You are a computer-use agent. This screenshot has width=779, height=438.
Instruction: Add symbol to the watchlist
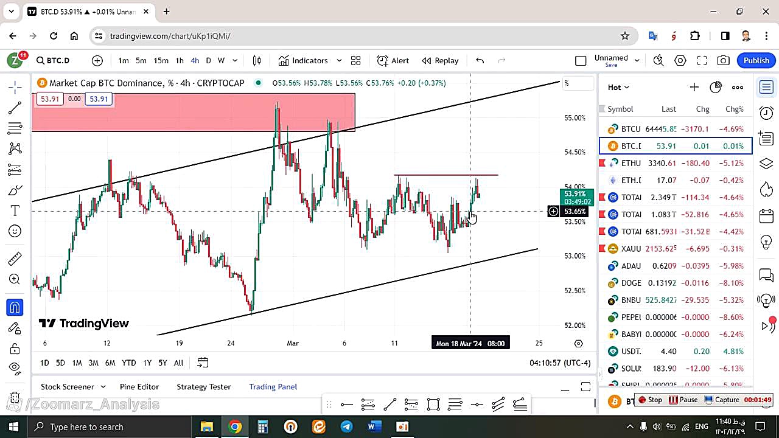(x=694, y=87)
